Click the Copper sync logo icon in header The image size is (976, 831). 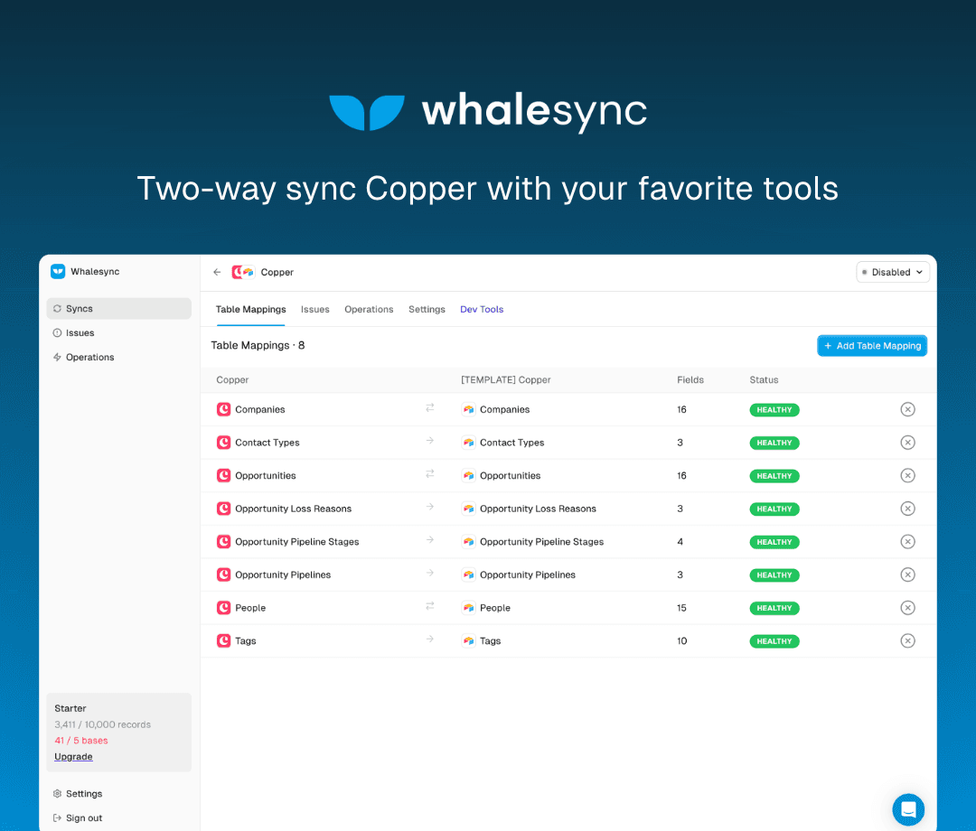(x=243, y=272)
